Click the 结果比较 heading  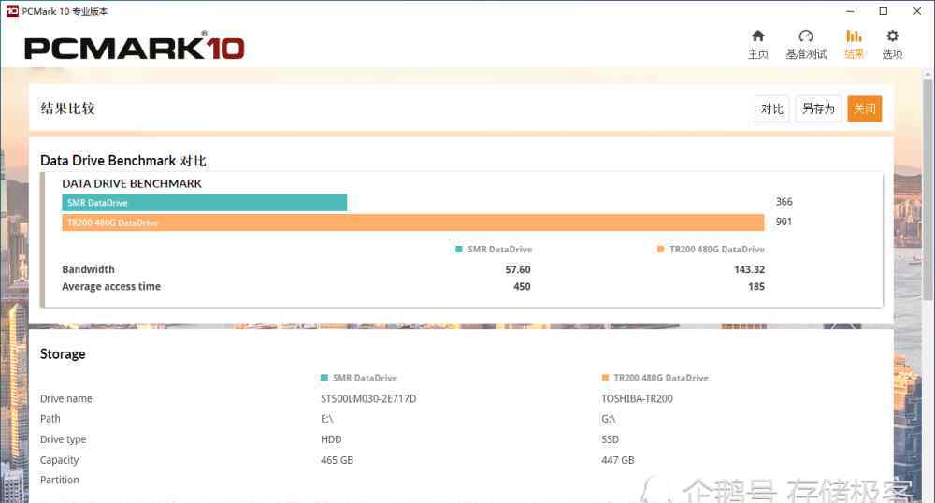67,108
